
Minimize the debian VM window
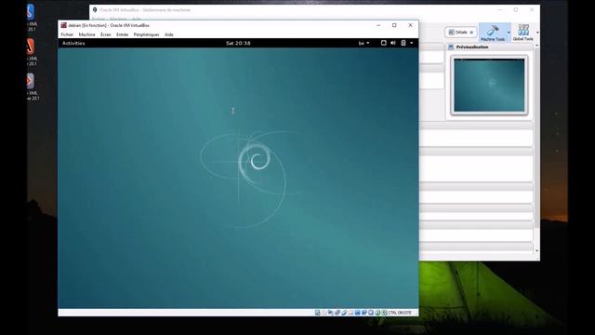point(378,25)
